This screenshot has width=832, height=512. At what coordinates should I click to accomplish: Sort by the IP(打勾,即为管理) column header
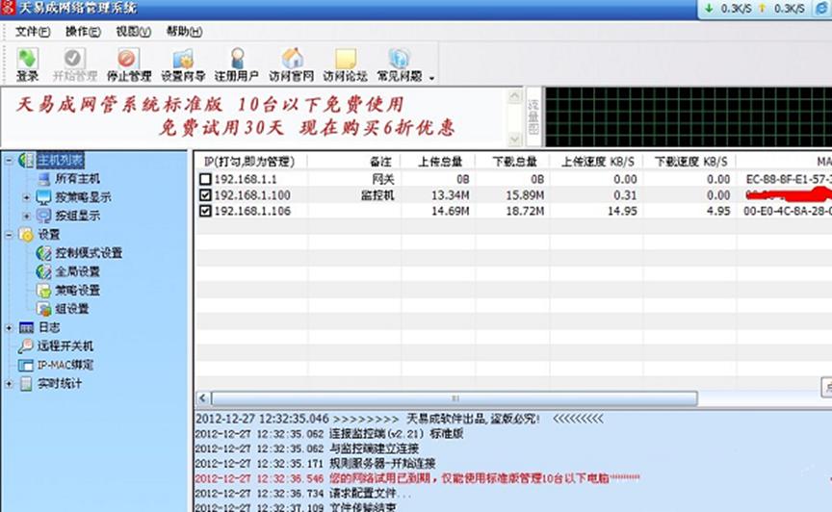tap(251, 162)
